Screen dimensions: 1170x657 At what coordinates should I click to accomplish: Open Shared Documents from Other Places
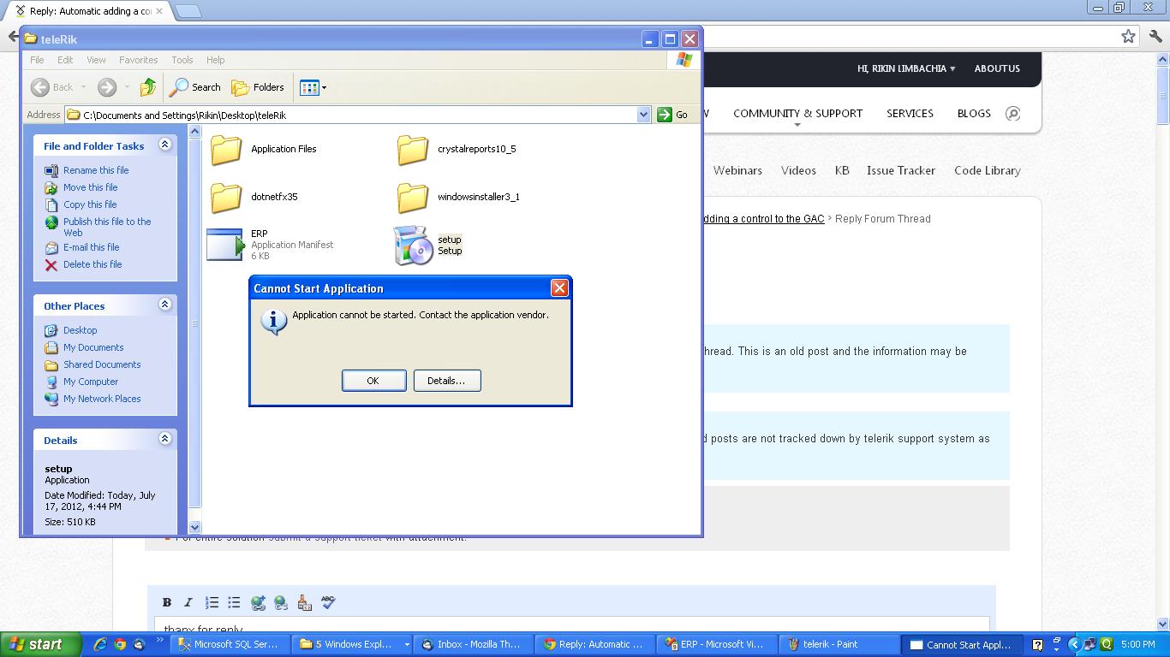(102, 364)
